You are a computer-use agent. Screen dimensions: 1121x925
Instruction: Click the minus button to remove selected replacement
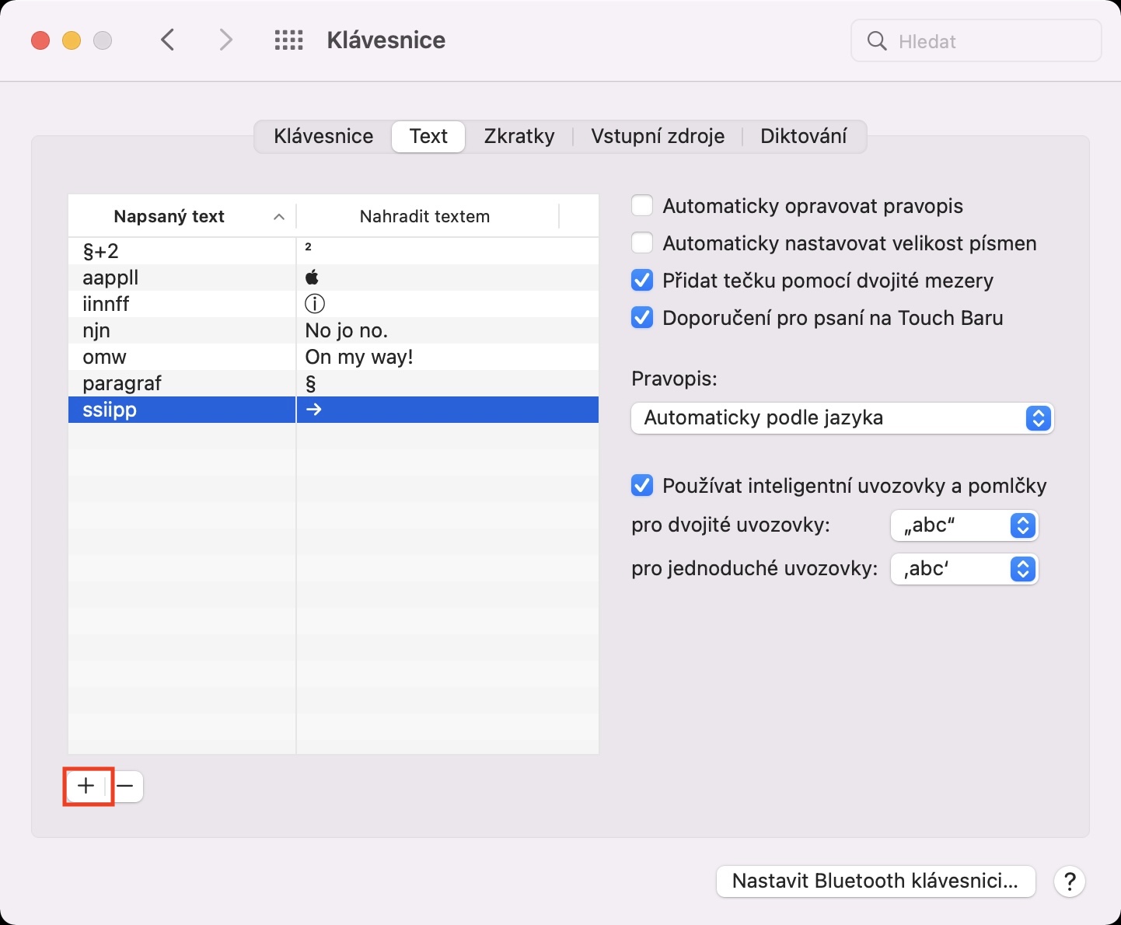tap(126, 786)
